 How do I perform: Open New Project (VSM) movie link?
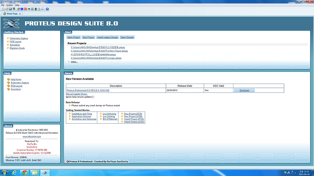pyautogui.click(x=133, y=116)
